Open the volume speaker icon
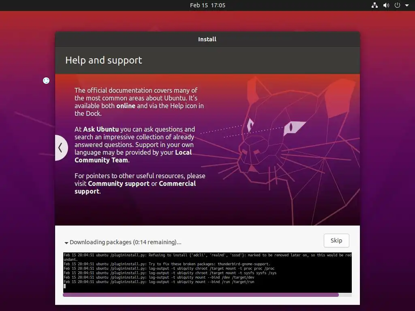The image size is (415, 311). 386,5
